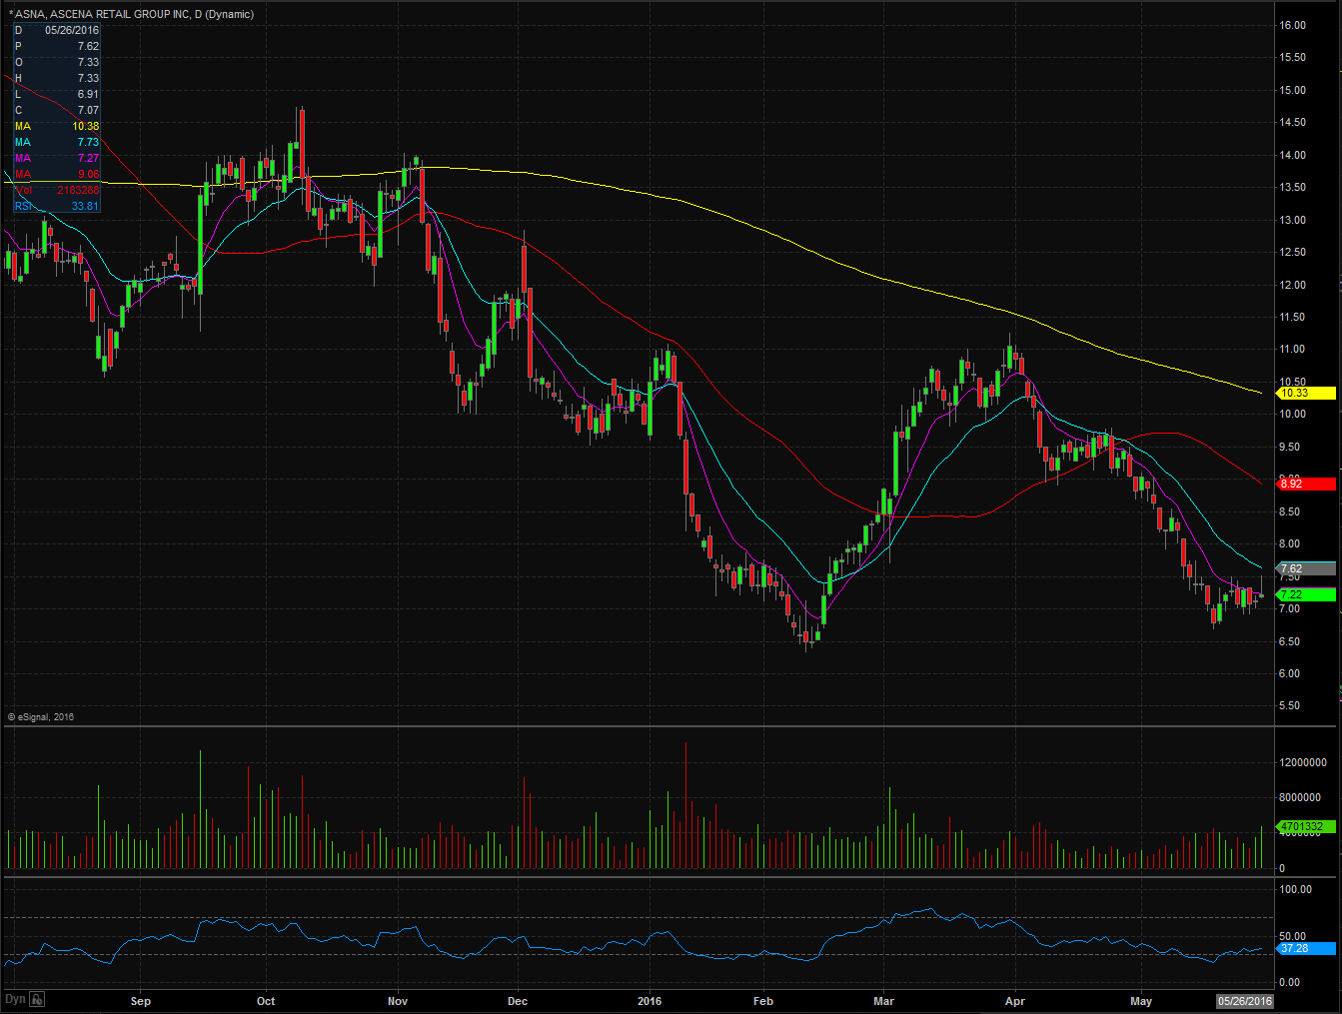Click the 12000000 volume scale label
Viewport: 1342px width, 1014px height.
[1303, 762]
